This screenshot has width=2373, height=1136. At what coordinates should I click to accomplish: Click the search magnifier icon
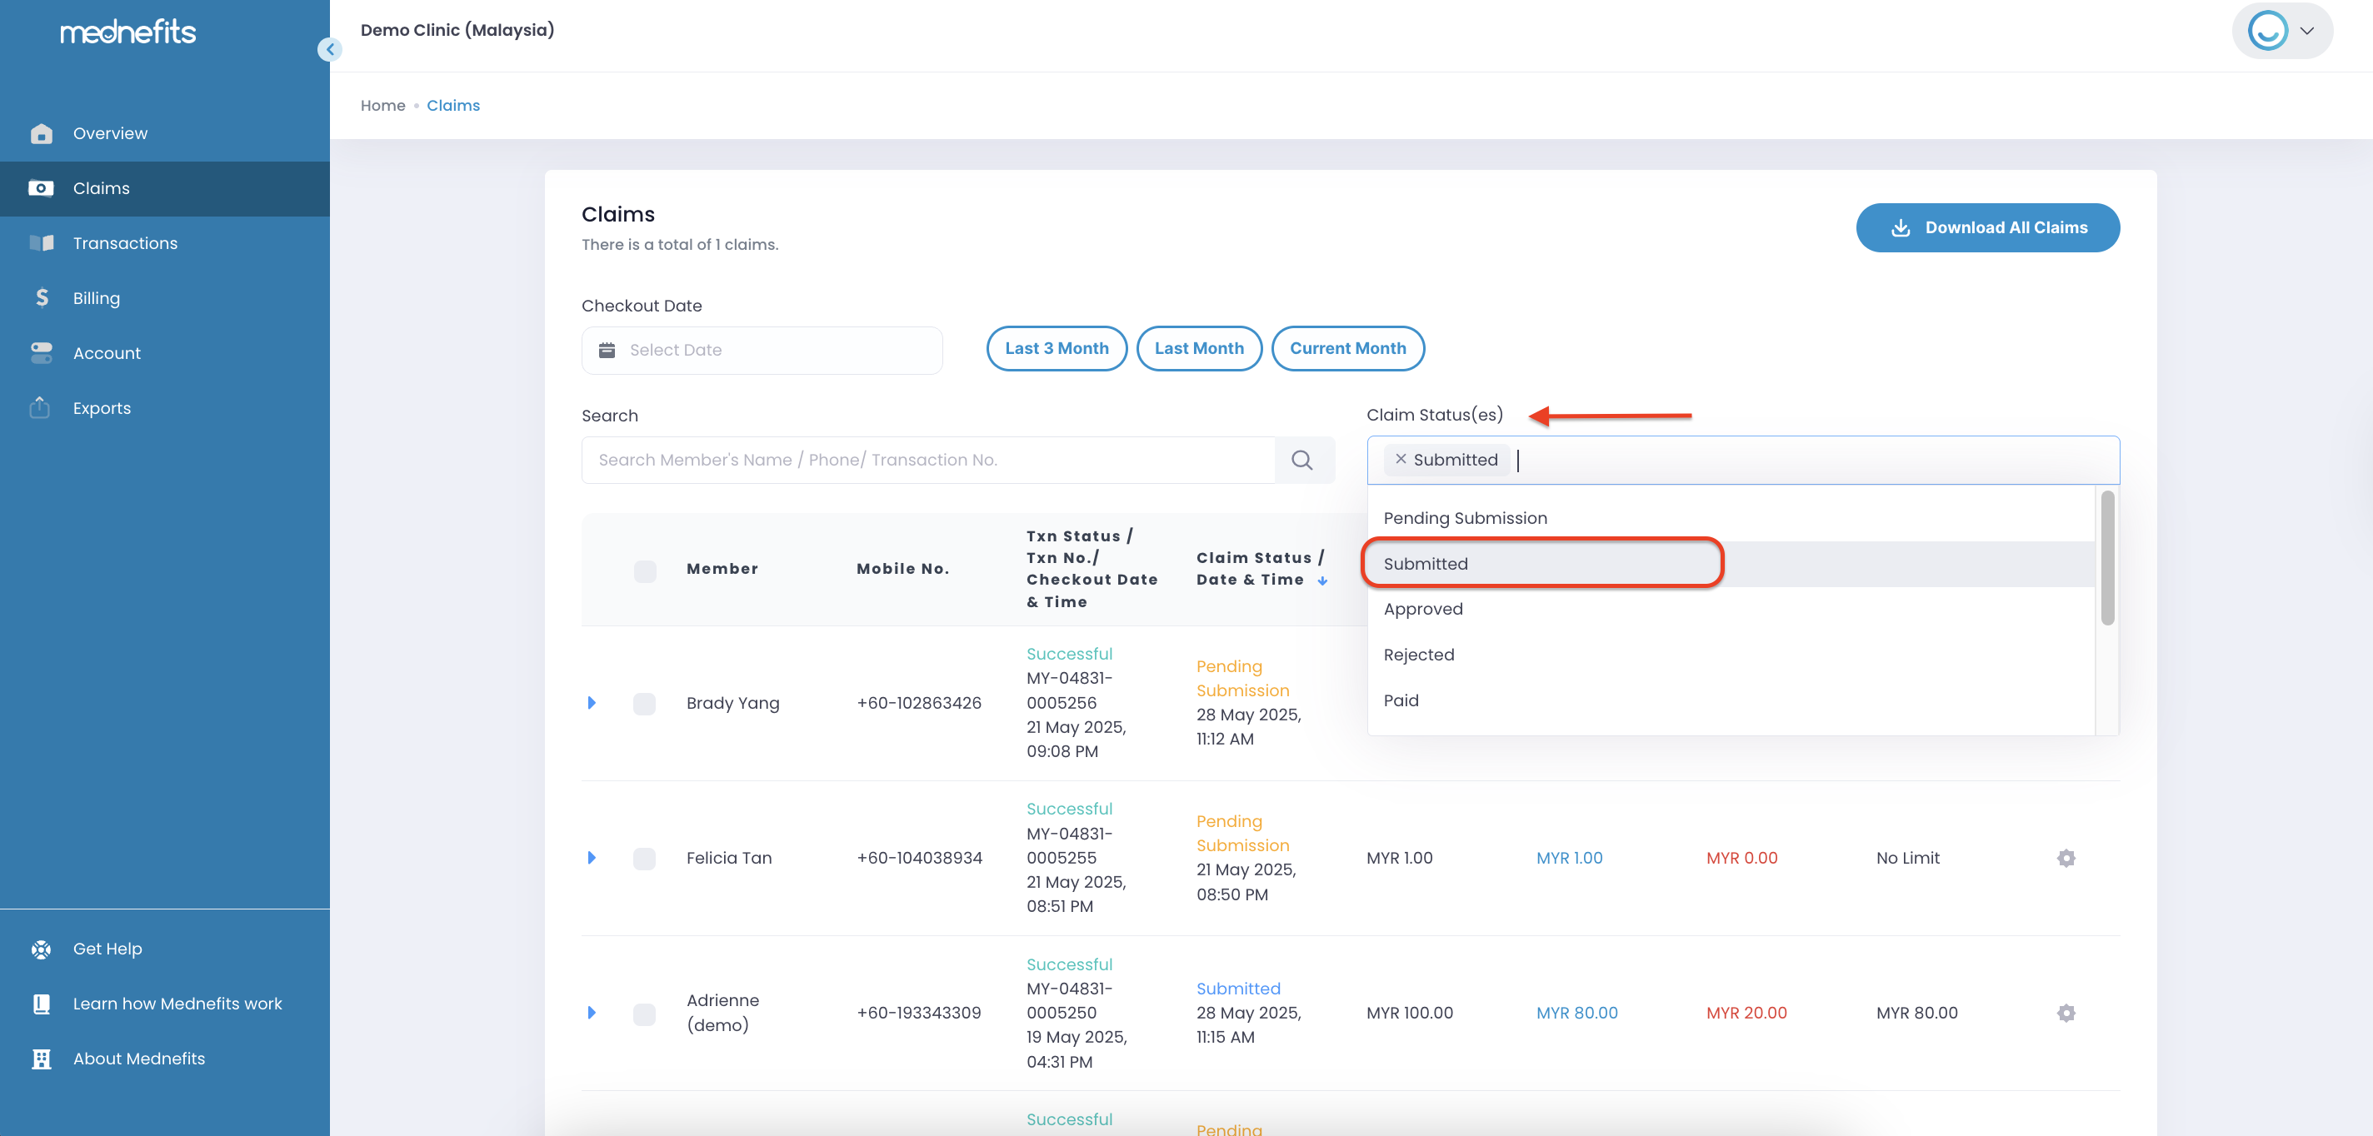pyautogui.click(x=1301, y=461)
